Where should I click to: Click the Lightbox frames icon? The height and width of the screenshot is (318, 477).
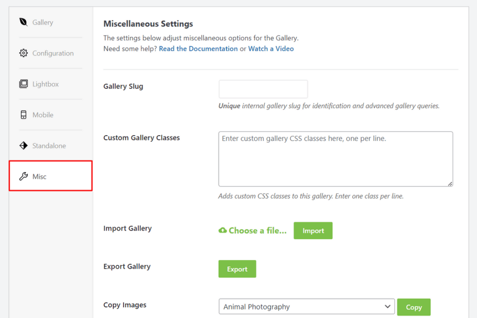coord(23,84)
